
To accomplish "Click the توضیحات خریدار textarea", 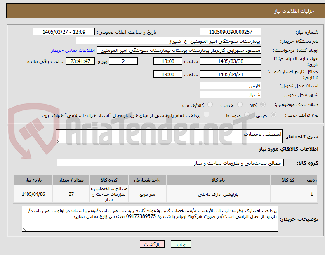I will (150, 219).
